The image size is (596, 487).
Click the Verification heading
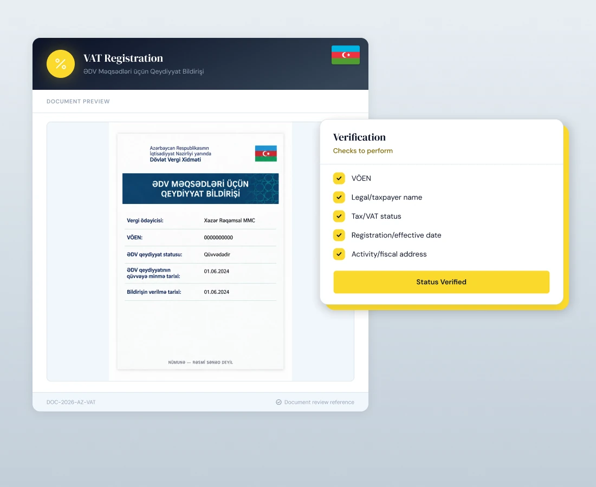(359, 137)
